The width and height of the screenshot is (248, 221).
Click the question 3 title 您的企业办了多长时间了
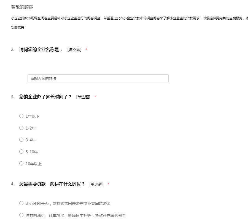click(x=45, y=97)
